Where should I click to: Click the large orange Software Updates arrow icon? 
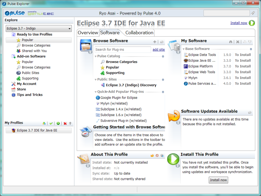pos(174,116)
